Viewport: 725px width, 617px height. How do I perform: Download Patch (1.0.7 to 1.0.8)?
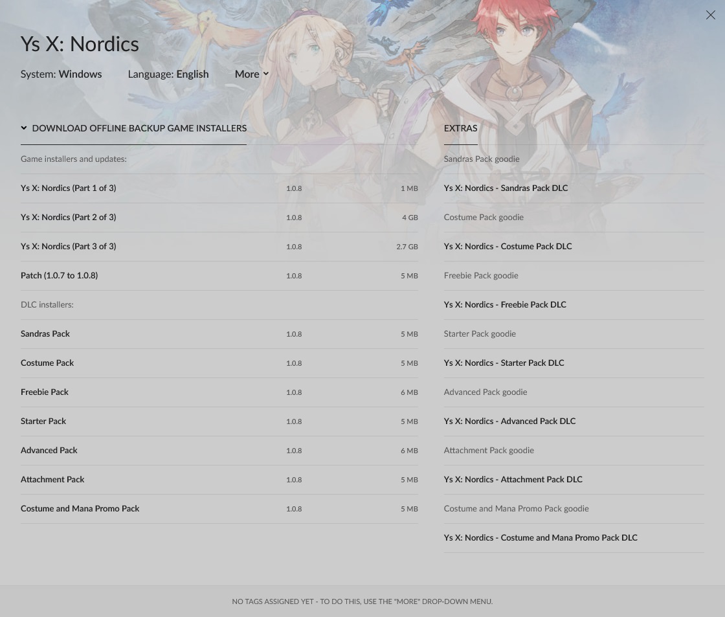[219, 276]
